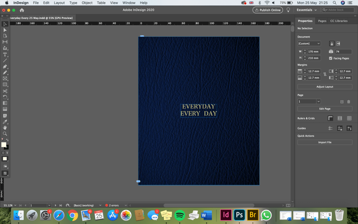The width and height of the screenshot is (358, 224).
Task: Pick the Scissors tool
Action: pos(5,91)
